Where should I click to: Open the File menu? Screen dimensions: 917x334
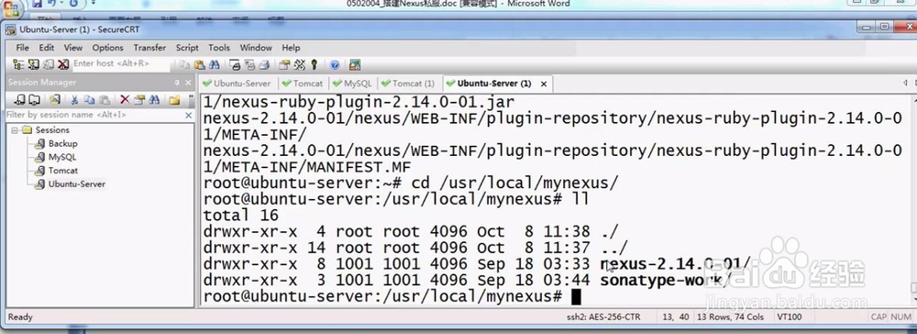click(x=22, y=48)
